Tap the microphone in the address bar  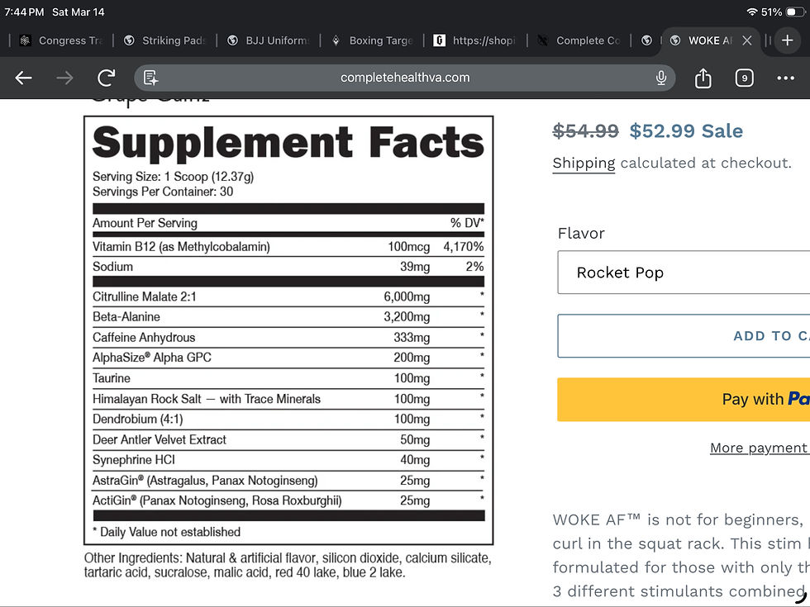point(660,78)
